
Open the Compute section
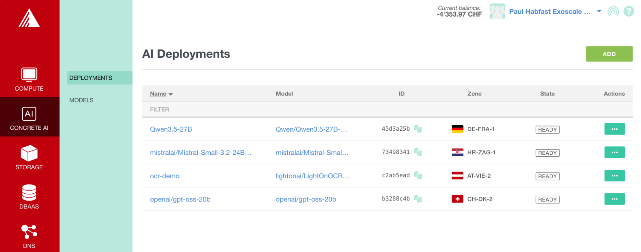(x=29, y=79)
